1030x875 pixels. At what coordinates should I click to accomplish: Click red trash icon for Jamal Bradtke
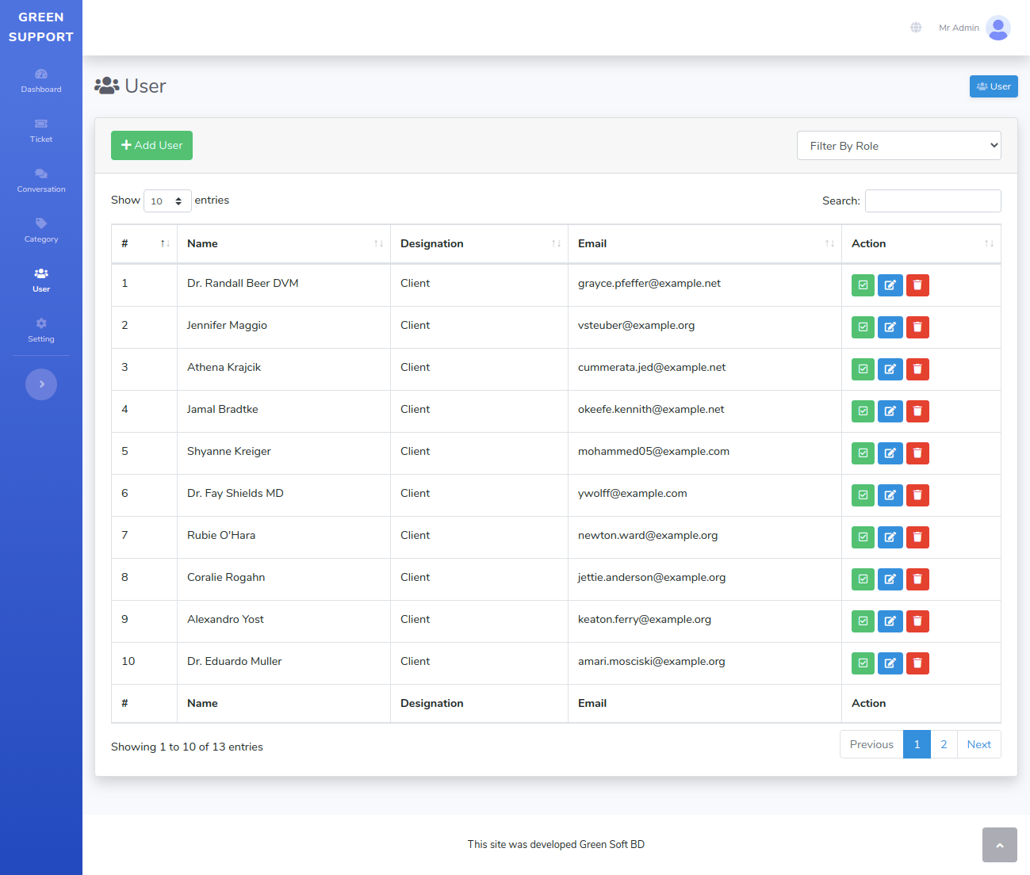tap(917, 411)
